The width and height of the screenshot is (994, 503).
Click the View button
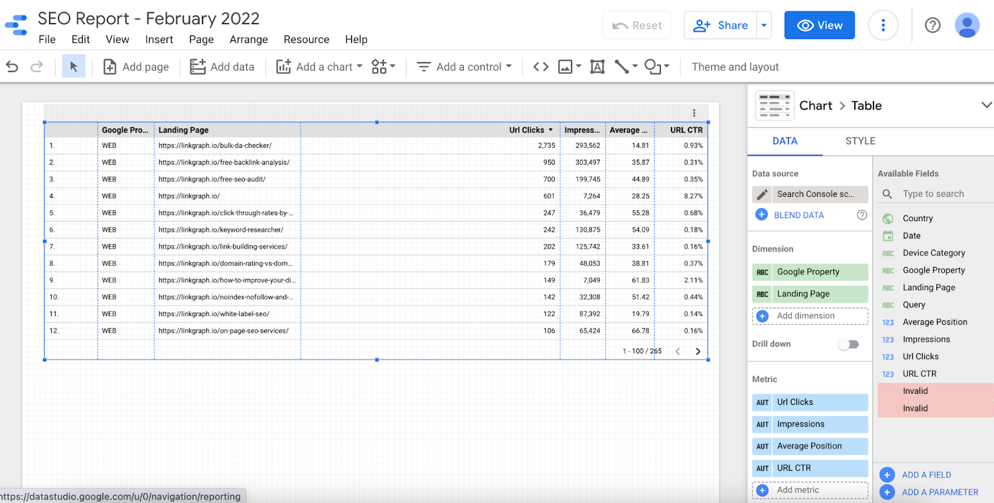[x=819, y=25]
